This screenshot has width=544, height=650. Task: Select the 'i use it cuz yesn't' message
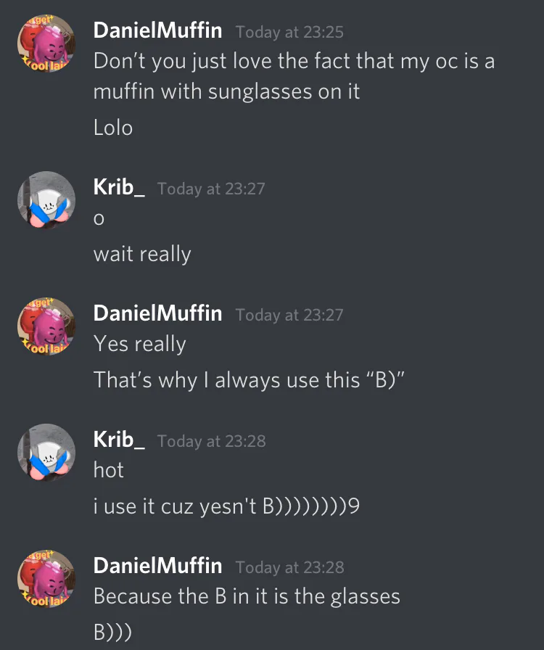pos(226,506)
